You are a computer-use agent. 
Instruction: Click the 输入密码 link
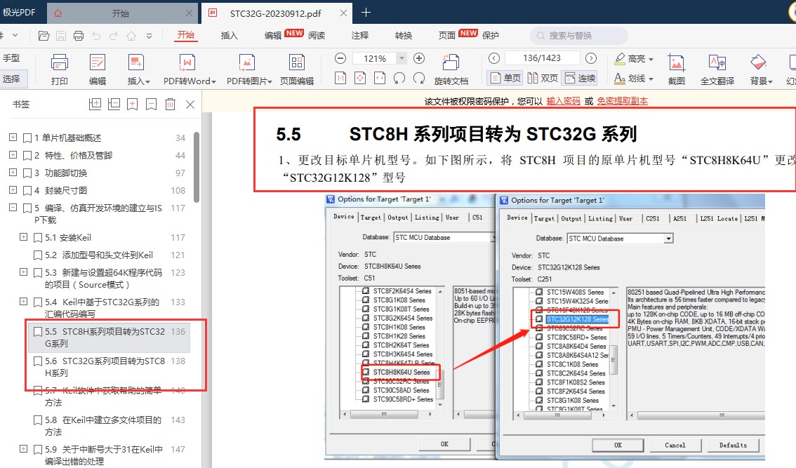pos(563,101)
